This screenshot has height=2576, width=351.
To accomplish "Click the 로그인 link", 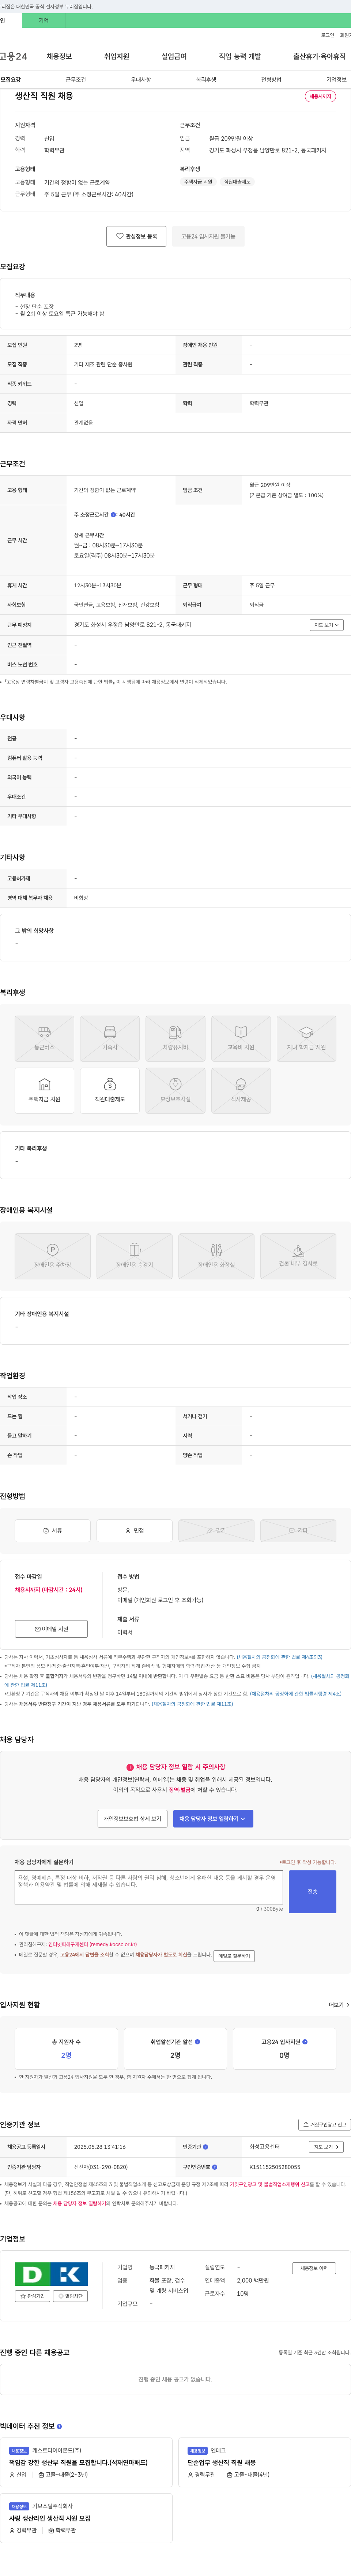I will point(327,35).
